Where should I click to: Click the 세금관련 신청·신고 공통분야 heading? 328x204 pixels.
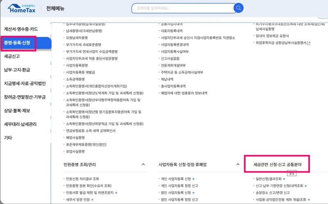pyautogui.click(x=278, y=165)
